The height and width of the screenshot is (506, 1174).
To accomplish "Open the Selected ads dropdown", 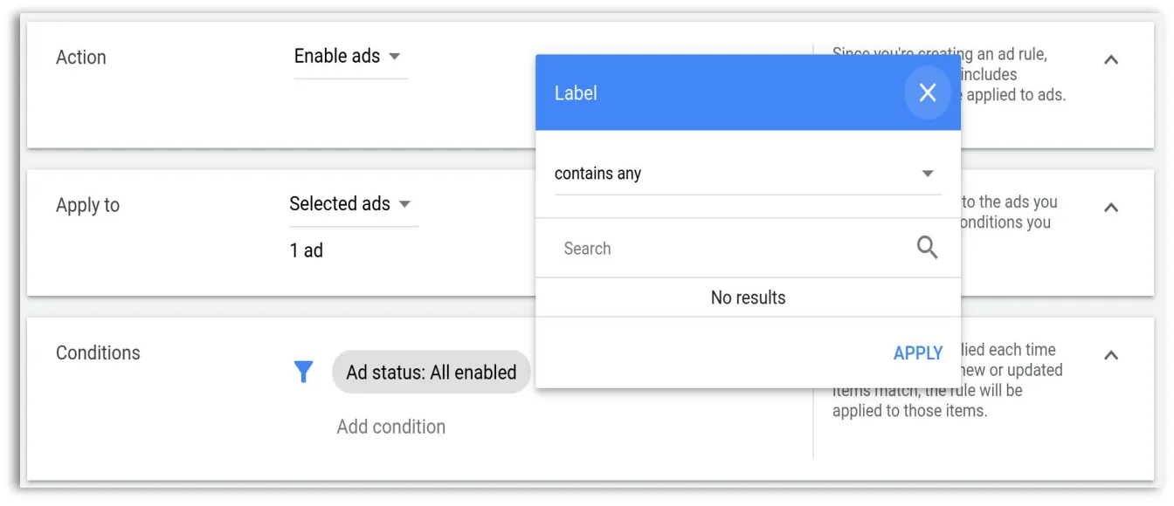I will click(x=353, y=204).
